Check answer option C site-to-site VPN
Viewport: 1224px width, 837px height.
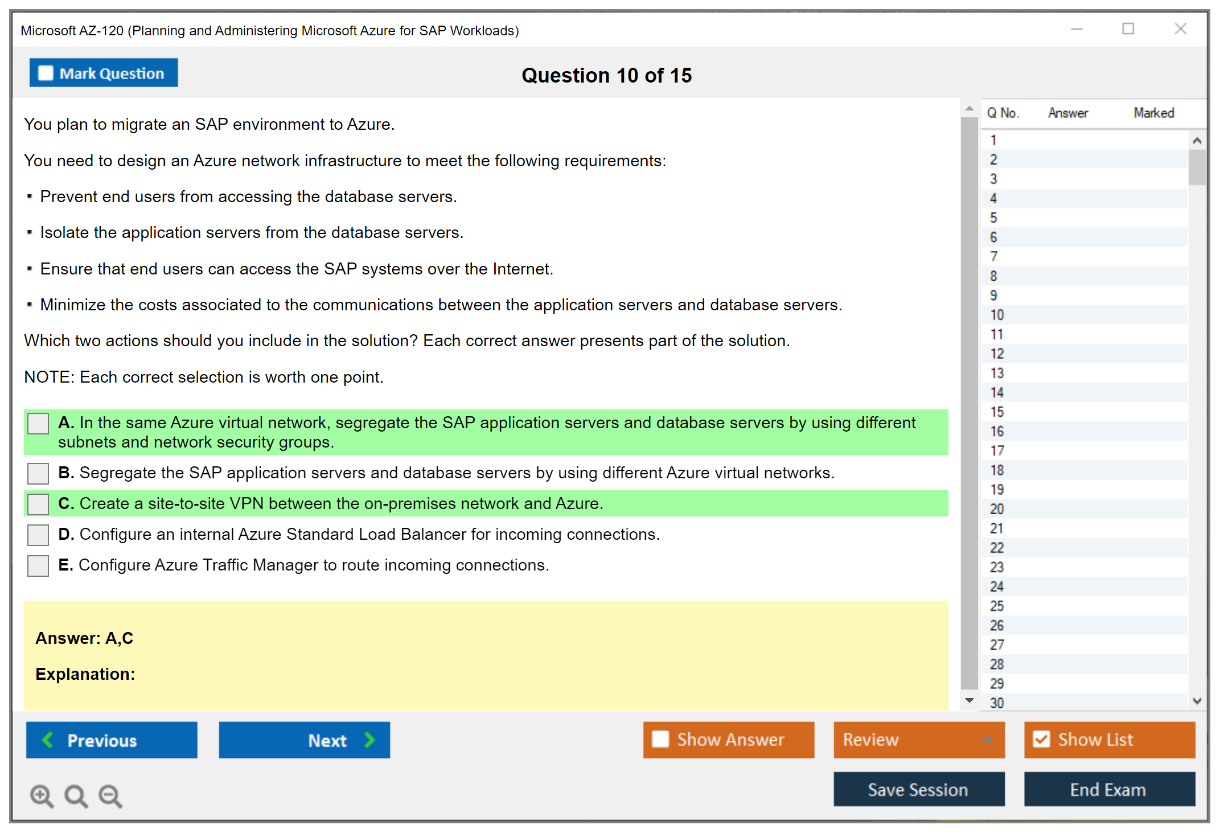coord(38,504)
